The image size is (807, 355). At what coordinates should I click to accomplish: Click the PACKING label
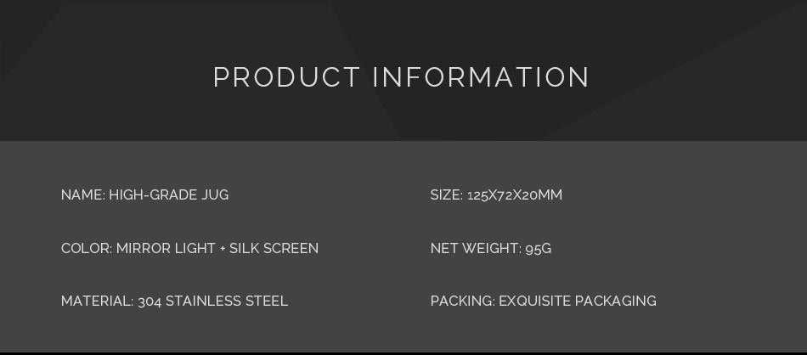(462, 301)
